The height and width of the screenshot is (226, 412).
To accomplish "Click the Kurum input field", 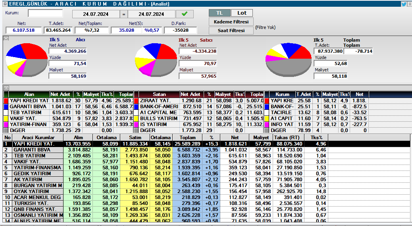I will click(x=45, y=13).
